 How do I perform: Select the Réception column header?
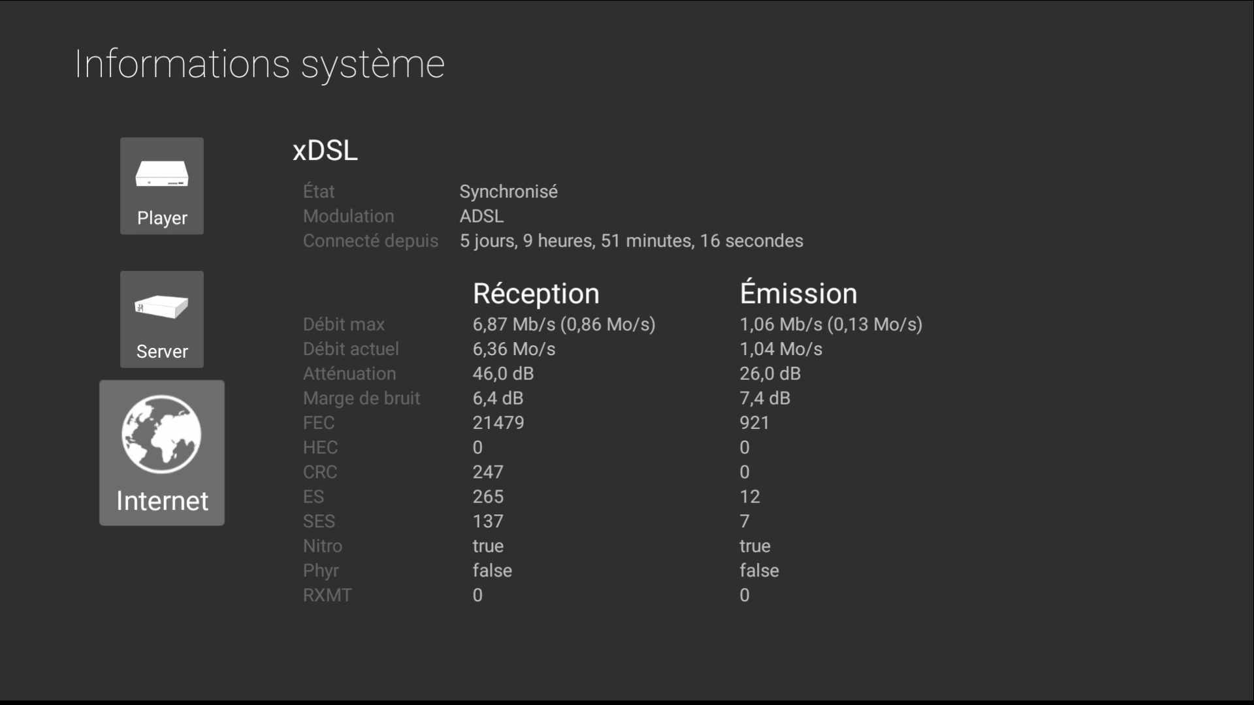point(536,294)
